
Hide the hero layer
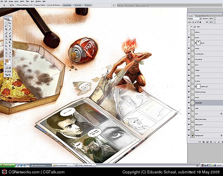coord(189,114)
